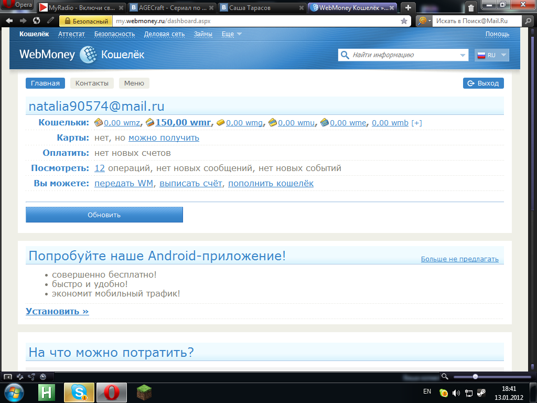The height and width of the screenshot is (403, 537).
Task: Click the WebMoney logo icon in header
Action: (88, 55)
